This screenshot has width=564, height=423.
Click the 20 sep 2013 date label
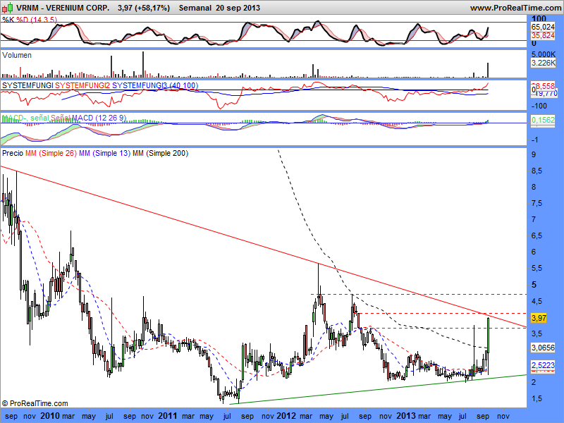point(238,8)
